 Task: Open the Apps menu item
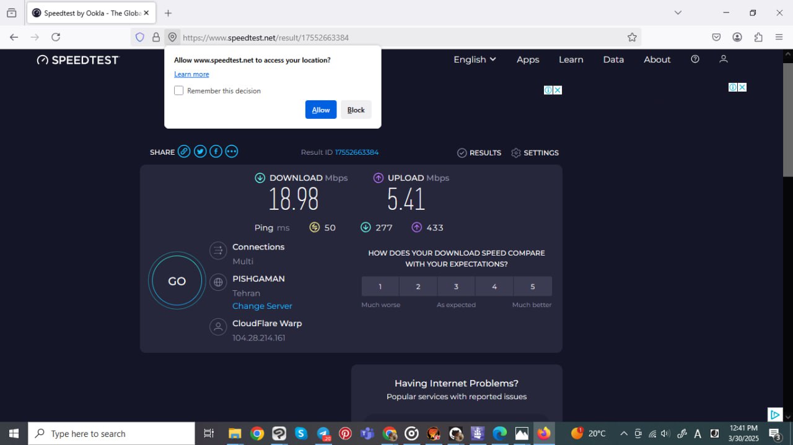[528, 59]
